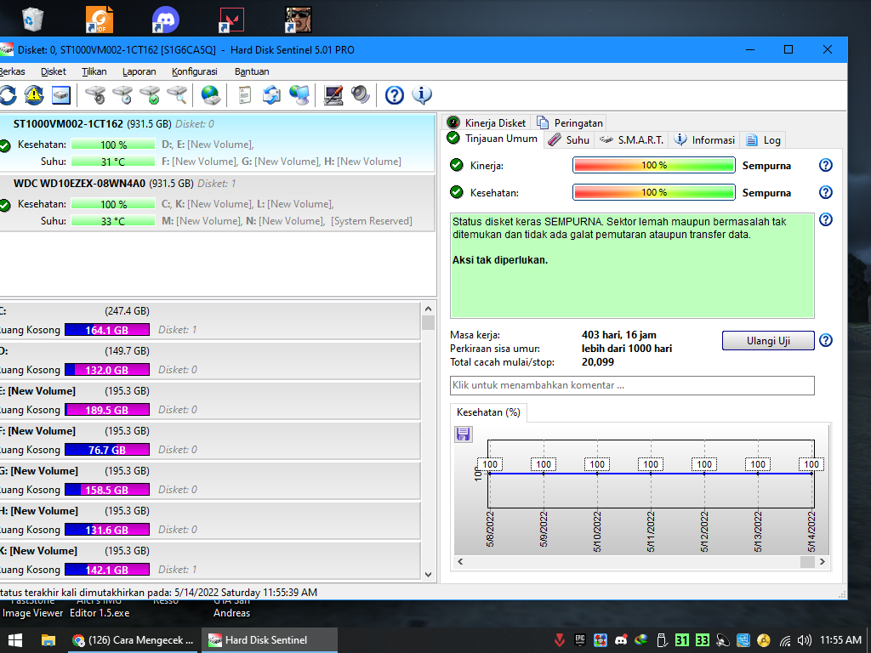Click the Hard Disk Sentinel taskbar button

[x=269, y=640]
